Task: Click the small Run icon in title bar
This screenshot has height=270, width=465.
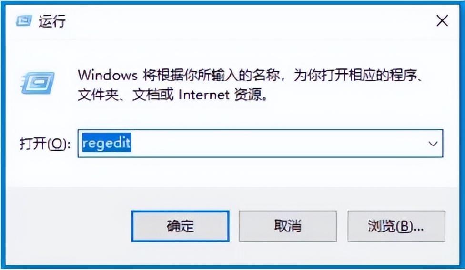Action: [24, 21]
